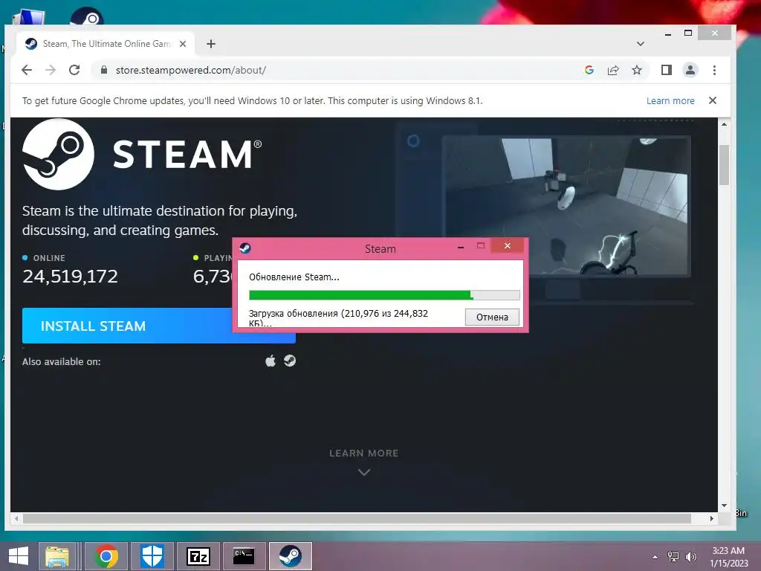This screenshot has height=571, width=761.
Task: Click the large Steam logo on page
Action: point(58,155)
